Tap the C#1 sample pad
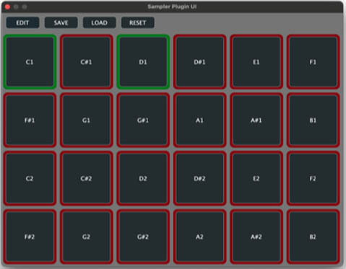The width and height of the screenshot is (346, 269). 87,62
